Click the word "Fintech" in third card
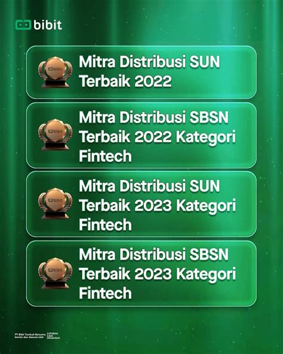This screenshot has height=354, width=283. click(x=105, y=225)
